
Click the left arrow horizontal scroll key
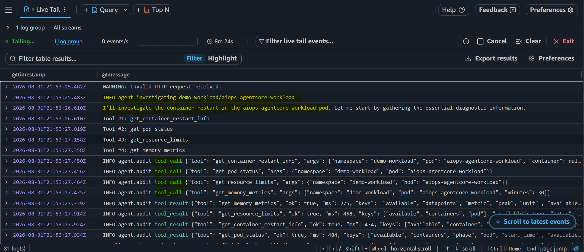click(x=324, y=249)
